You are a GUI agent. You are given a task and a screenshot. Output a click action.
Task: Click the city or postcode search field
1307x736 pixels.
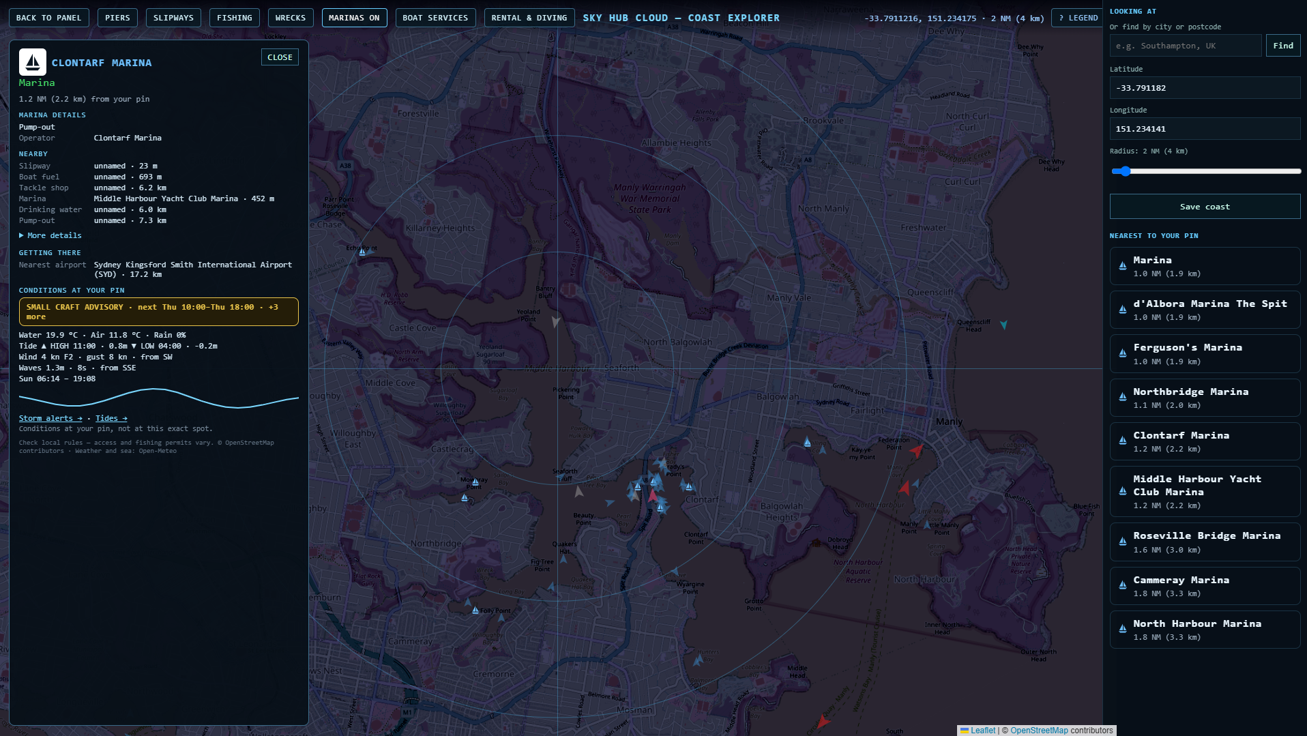pyautogui.click(x=1186, y=46)
